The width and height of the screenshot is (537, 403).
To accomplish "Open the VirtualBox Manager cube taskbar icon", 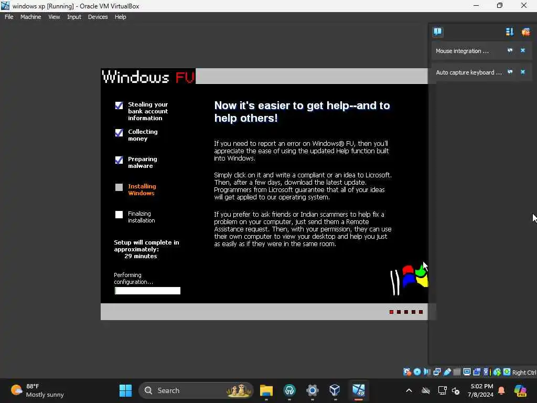I will coord(335,390).
